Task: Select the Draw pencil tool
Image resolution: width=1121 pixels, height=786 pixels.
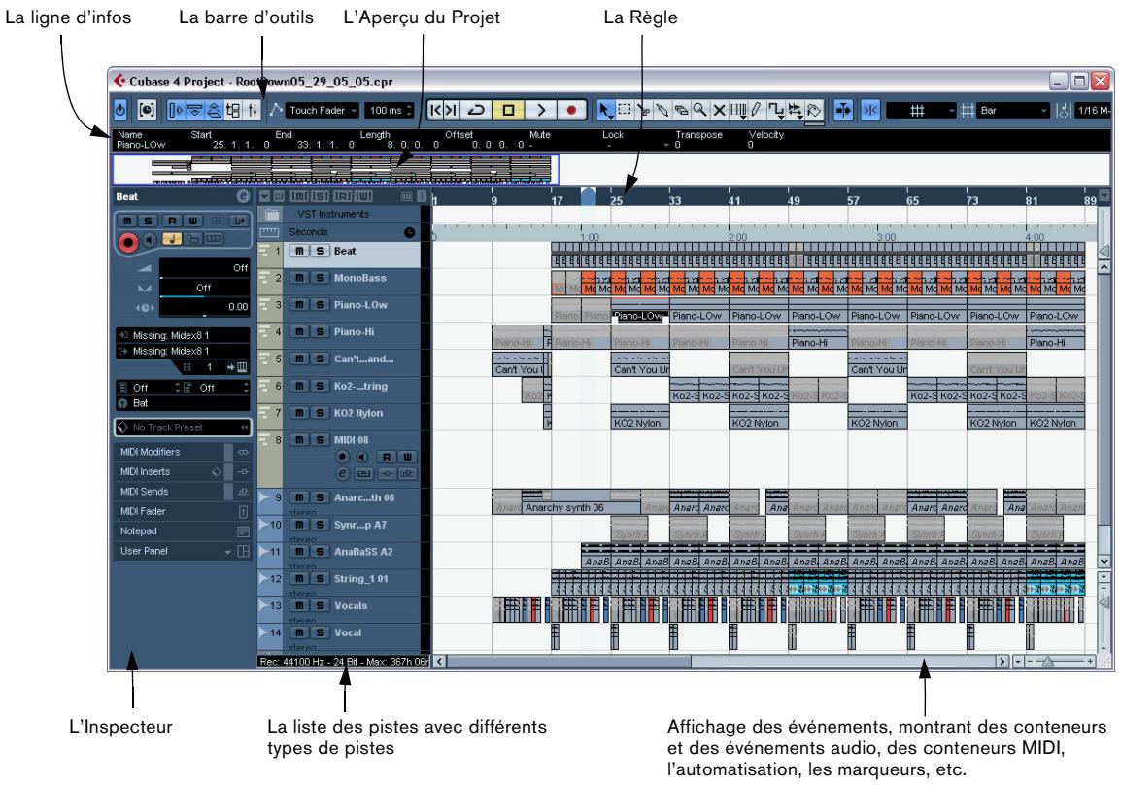Action: tap(757, 110)
